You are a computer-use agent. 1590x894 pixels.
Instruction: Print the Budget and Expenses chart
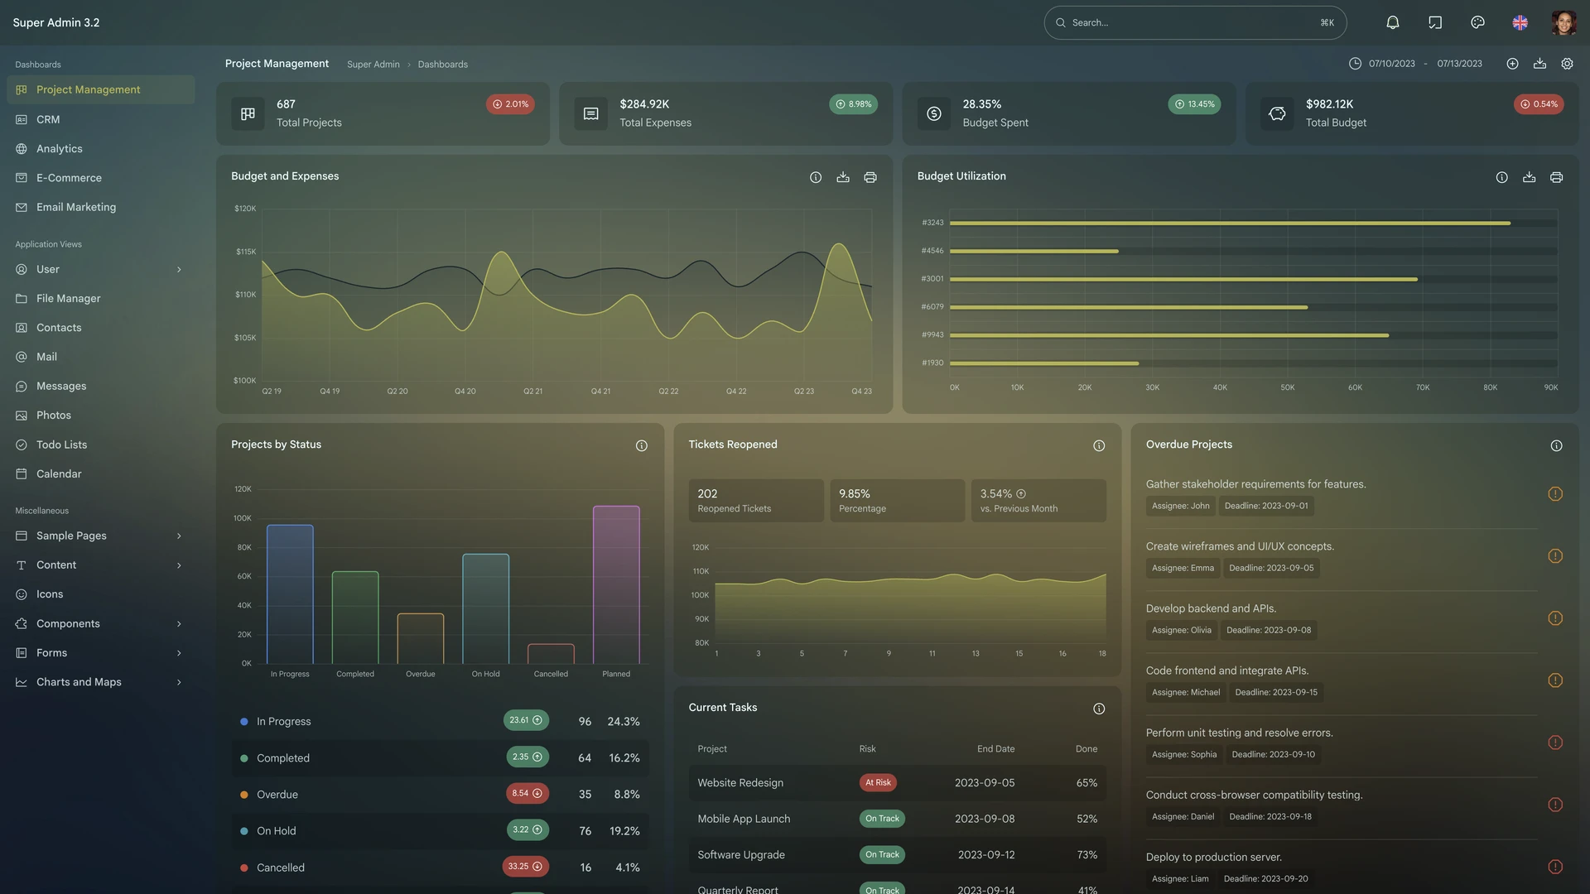tap(870, 177)
